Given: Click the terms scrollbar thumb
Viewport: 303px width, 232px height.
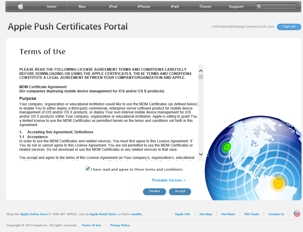Looking at the screenshot, I should 201,77.
